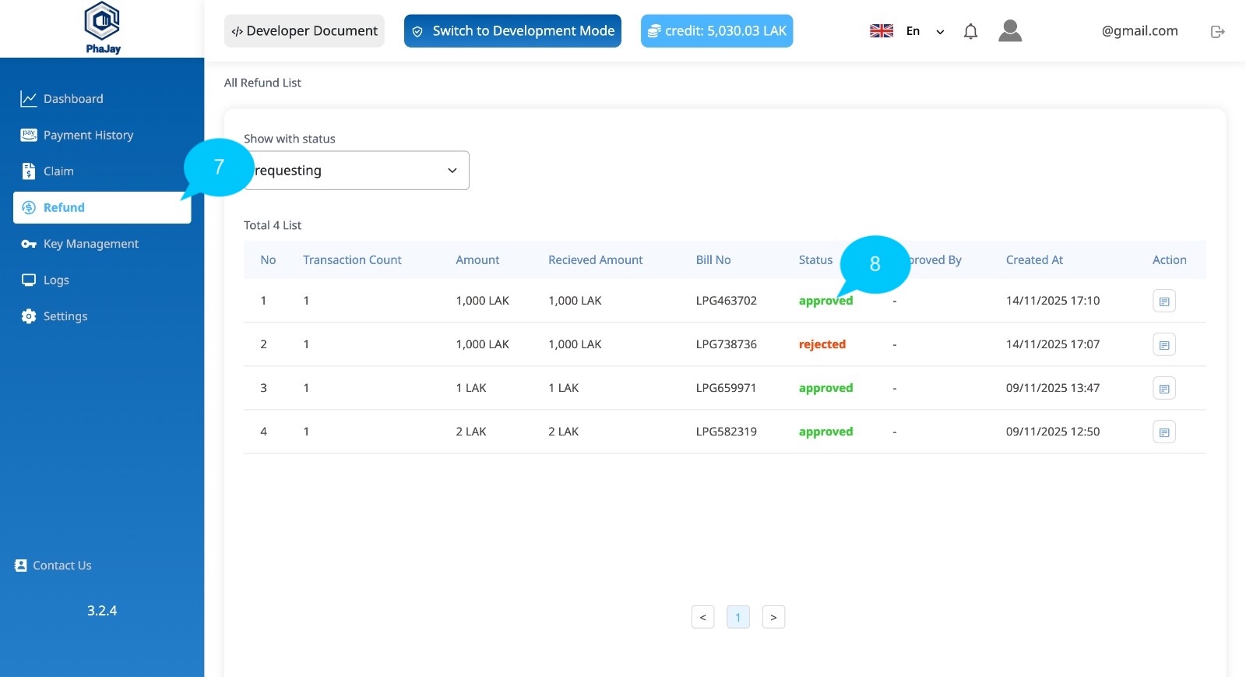View action icon for bill LPG659971
This screenshot has width=1246, height=677.
coord(1163,389)
